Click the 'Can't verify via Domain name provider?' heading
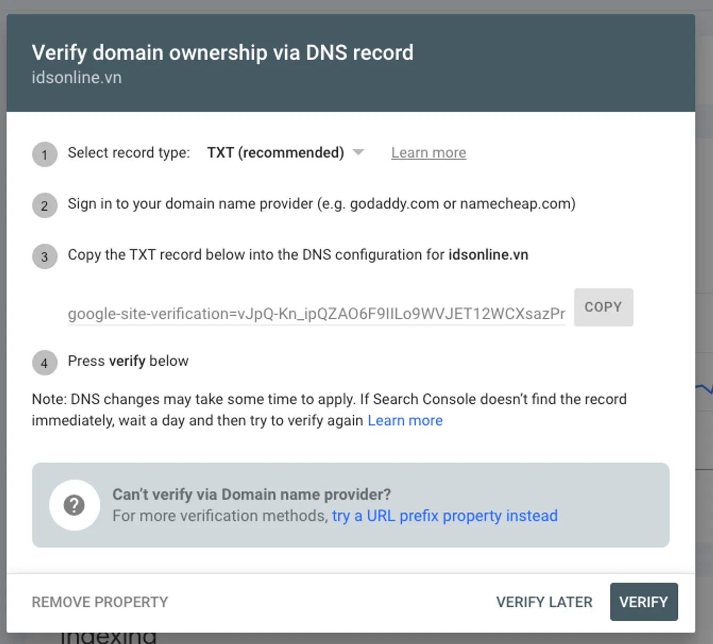Screen dimensions: 713x644 [x=252, y=494]
